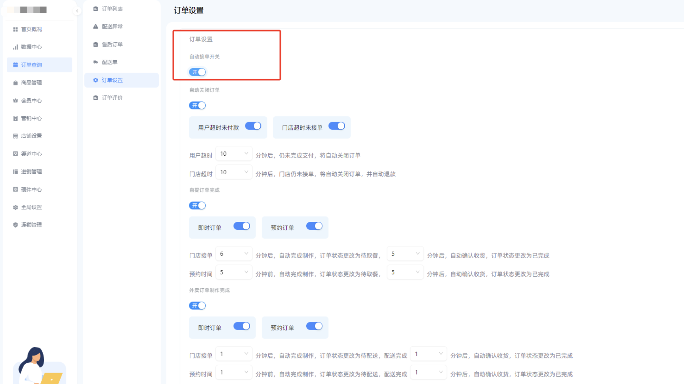This screenshot has width=684, height=384.
Task: Click the 订单评价 submenu icon
Action: click(x=96, y=98)
